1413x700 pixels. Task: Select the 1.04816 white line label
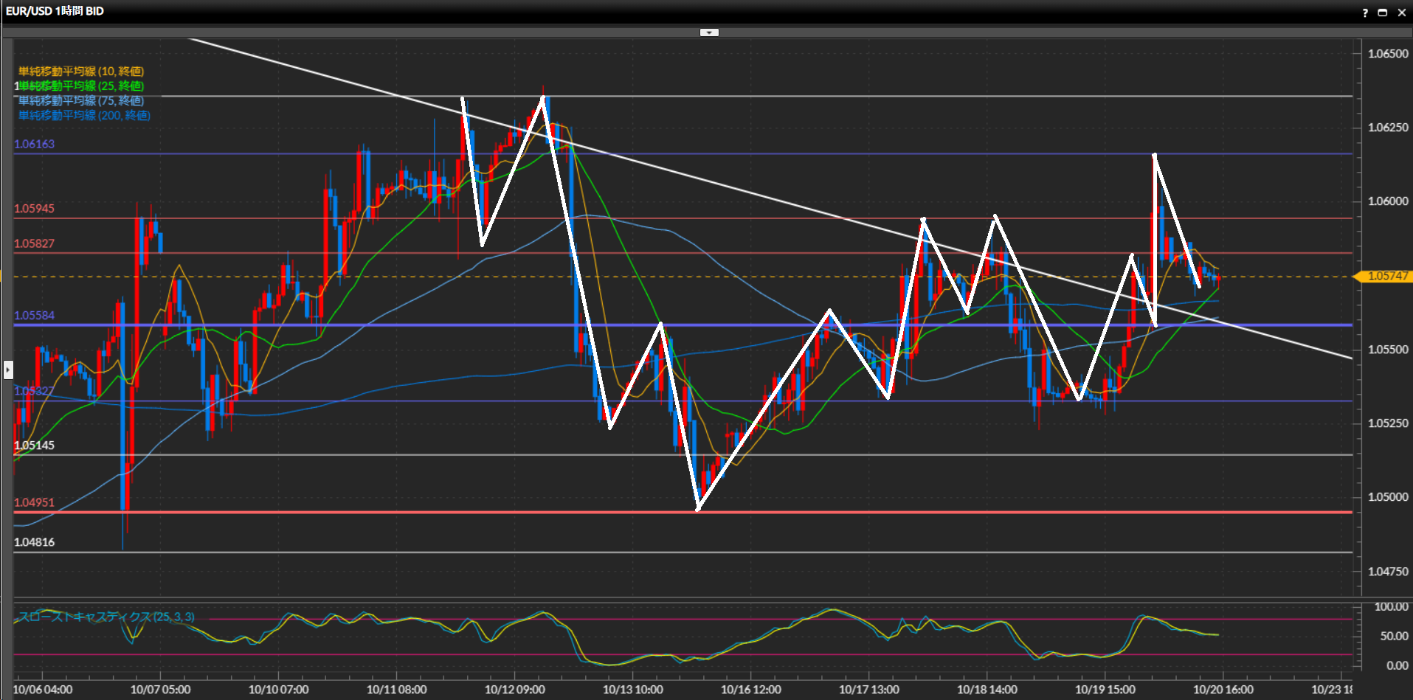(35, 542)
